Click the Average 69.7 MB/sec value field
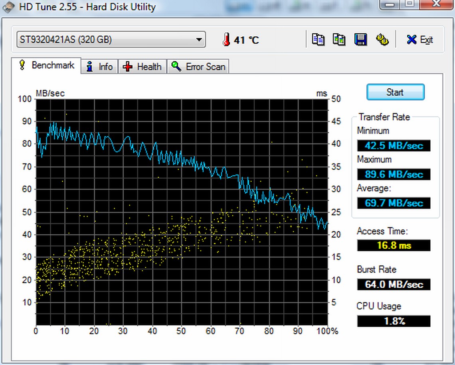The width and height of the screenshot is (455, 365). coord(394,203)
